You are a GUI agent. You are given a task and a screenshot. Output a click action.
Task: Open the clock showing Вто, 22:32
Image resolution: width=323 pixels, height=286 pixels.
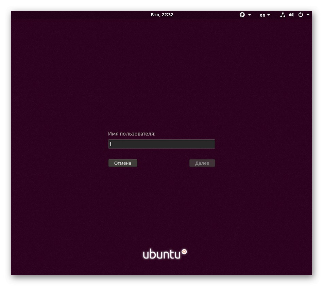click(x=162, y=15)
